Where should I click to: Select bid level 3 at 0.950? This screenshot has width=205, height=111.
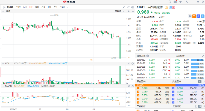(153, 95)
